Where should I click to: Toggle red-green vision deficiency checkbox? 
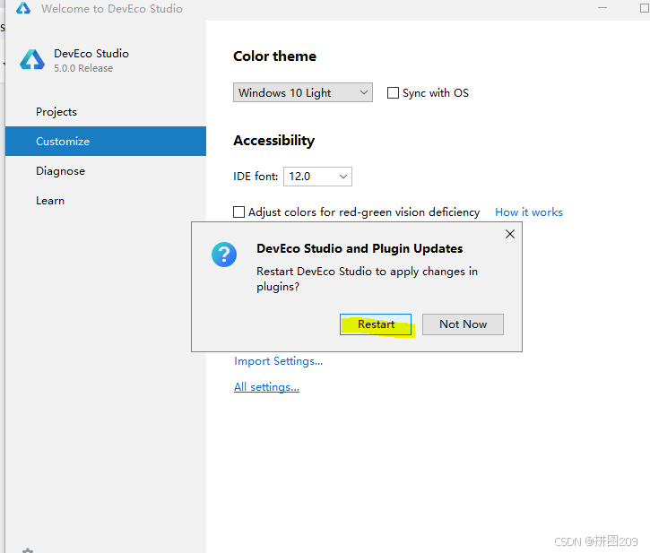238,212
